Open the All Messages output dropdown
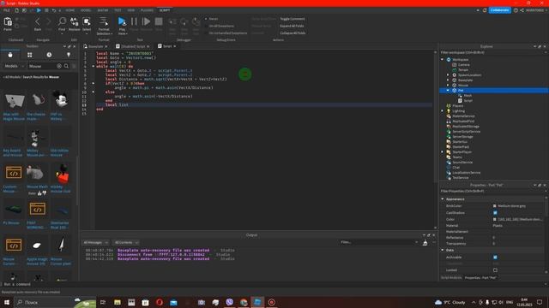Viewport: 549px width, 308px height. click(95, 243)
